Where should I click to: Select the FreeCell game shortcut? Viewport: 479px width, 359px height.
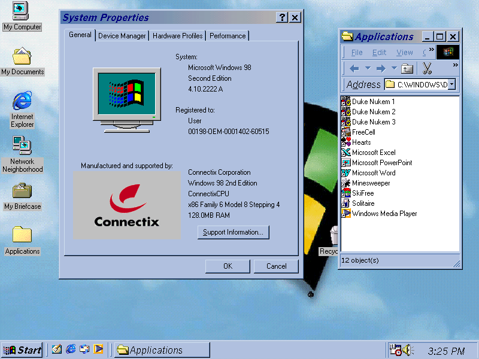tap(358, 132)
